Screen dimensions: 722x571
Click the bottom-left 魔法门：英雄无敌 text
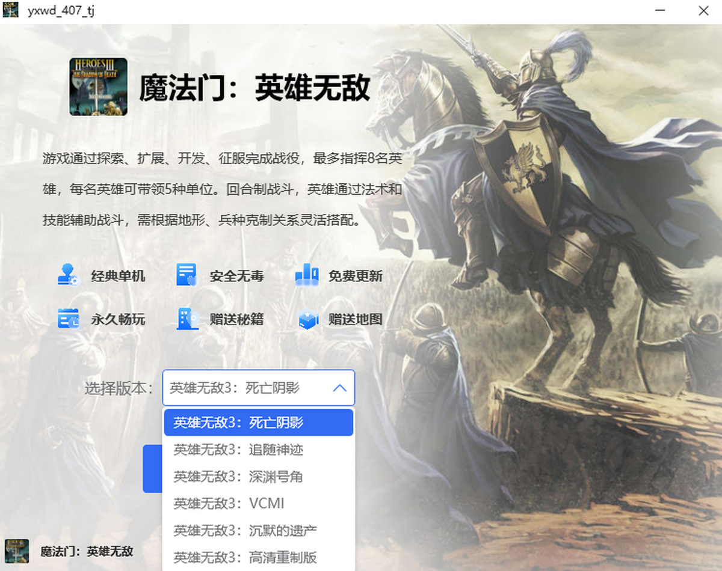(87, 551)
